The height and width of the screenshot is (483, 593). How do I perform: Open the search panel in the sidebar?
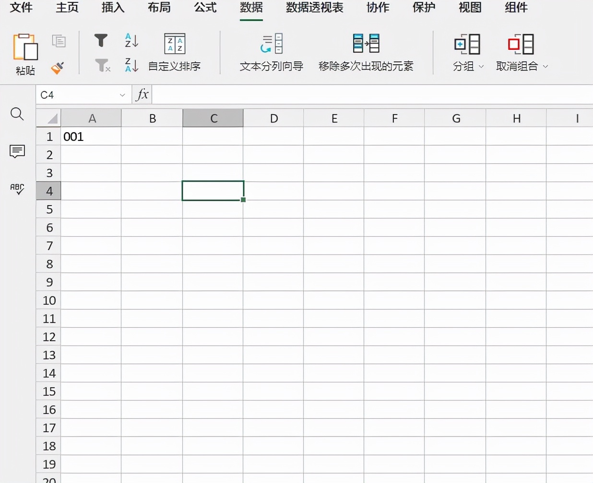click(x=17, y=114)
